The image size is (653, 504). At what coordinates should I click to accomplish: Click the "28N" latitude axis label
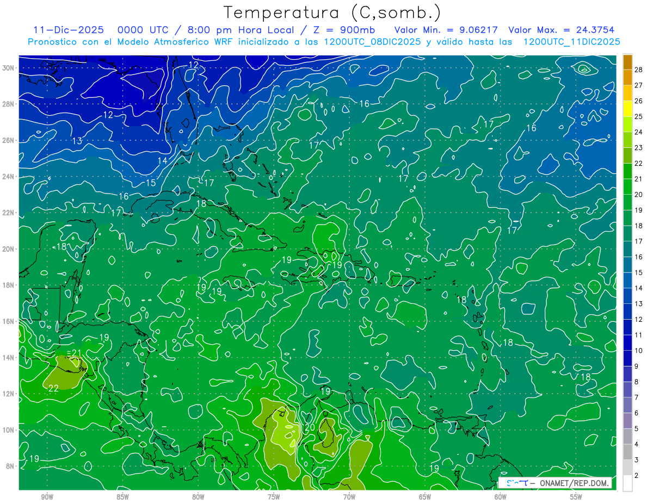9,104
